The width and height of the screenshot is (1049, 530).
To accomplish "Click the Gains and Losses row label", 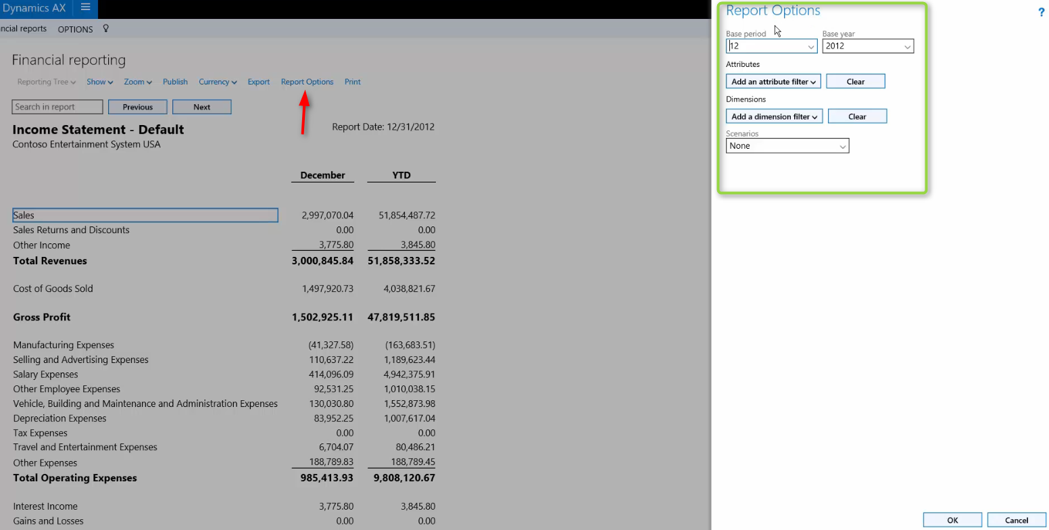I will [x=48, y=521].
